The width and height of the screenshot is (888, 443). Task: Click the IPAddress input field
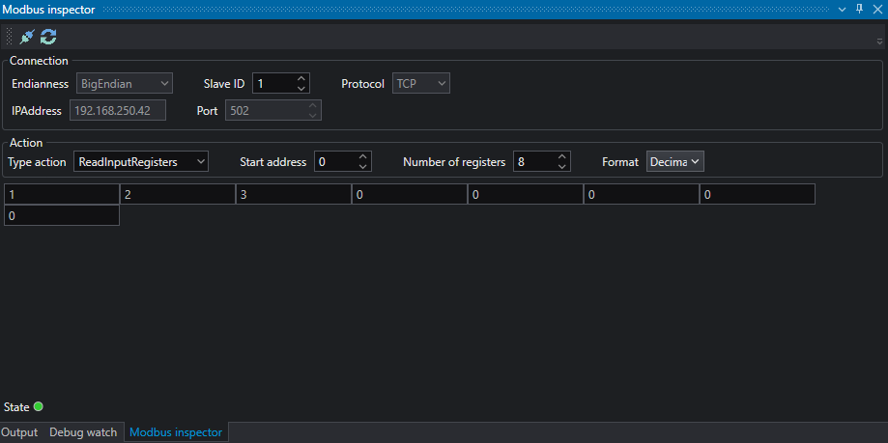117,111
